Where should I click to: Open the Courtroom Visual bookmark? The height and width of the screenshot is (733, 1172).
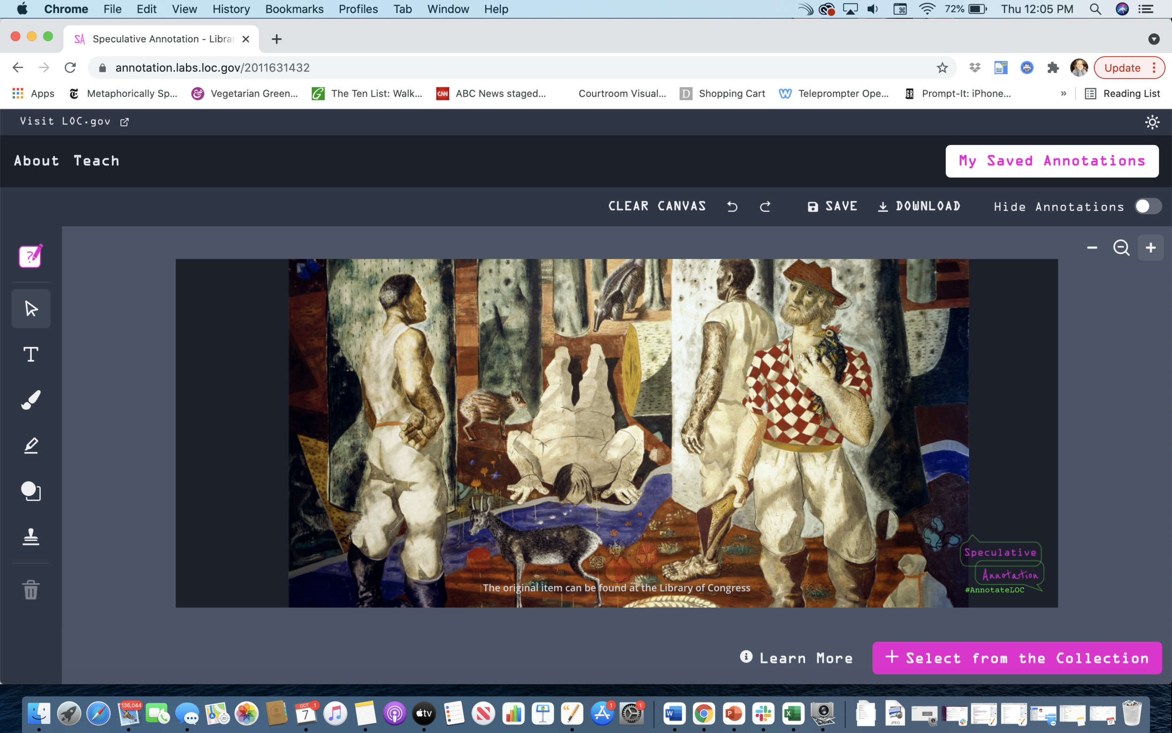pyautogui.click(x=622, y=94)
